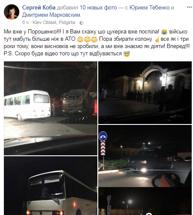Click the 10 новых фото text
Image resolution: width=193 pixels, height=215 pixels.
click(98, 7)
